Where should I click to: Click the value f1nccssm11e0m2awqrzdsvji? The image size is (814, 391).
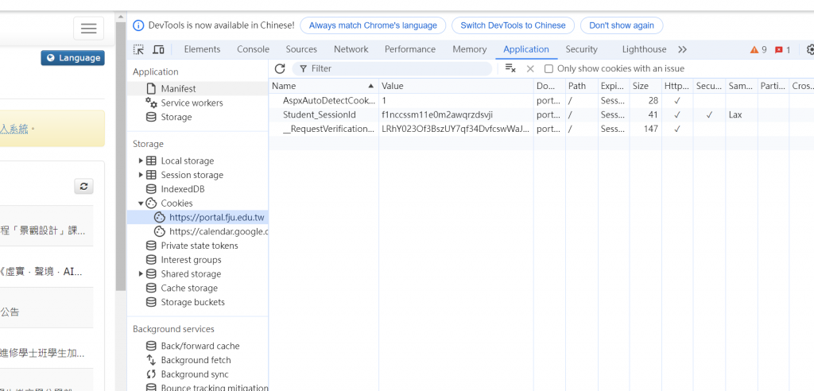tap(436, 114)
